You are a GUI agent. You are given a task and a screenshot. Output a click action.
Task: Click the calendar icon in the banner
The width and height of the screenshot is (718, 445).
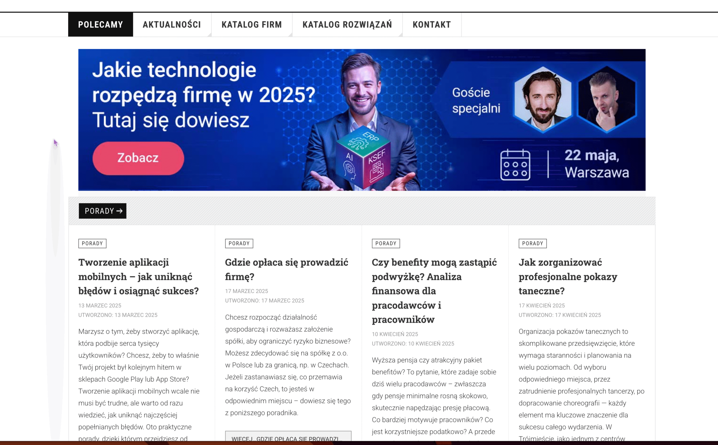pyautogui.click(x=515, y=165)
